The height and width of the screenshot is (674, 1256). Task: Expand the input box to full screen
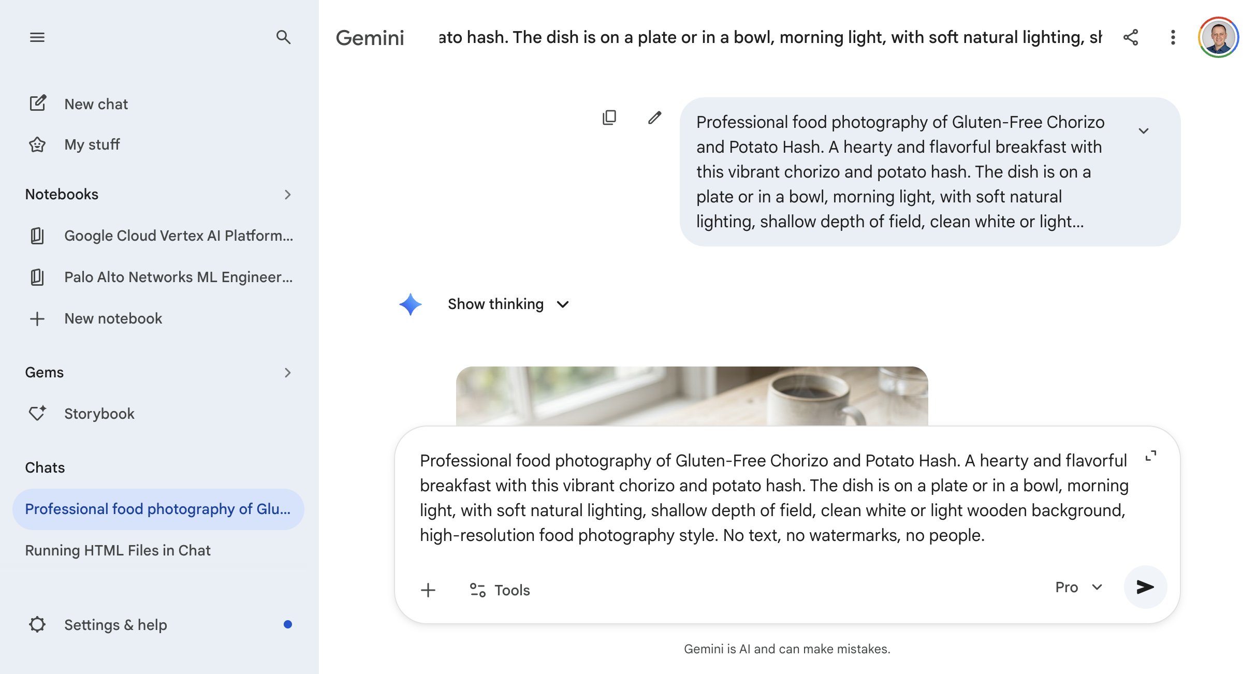pyautogui.click(x=1150, y=456)
